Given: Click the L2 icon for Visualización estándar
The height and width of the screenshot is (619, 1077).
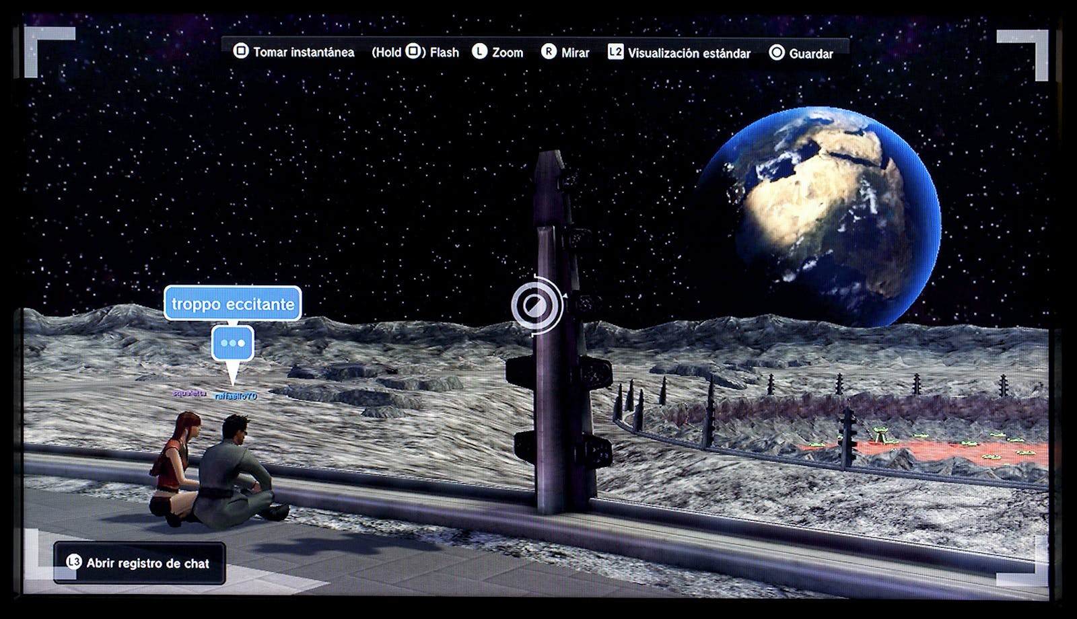Looking at the screenshot, I should tap(615, 52).
